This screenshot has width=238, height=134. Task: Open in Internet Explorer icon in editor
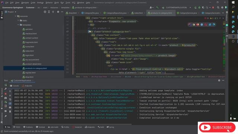210,25
